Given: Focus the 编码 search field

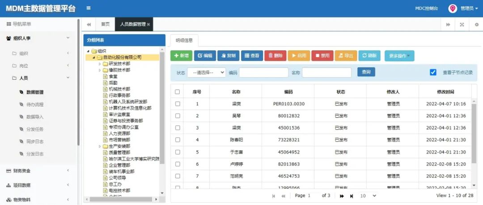Looking at the screenshot, I should 264,73.
